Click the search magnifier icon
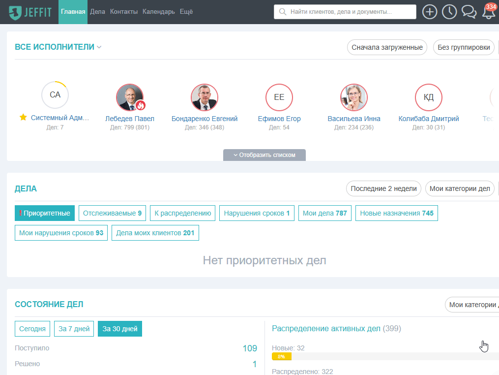Screen dimensions: 499x375 pos(282,12)
